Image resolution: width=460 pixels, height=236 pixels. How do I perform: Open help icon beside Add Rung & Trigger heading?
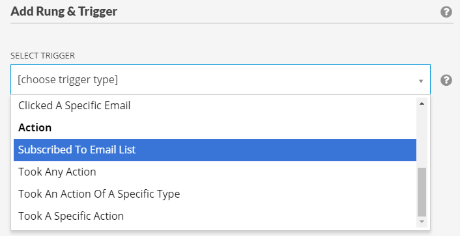pos(446,12)
